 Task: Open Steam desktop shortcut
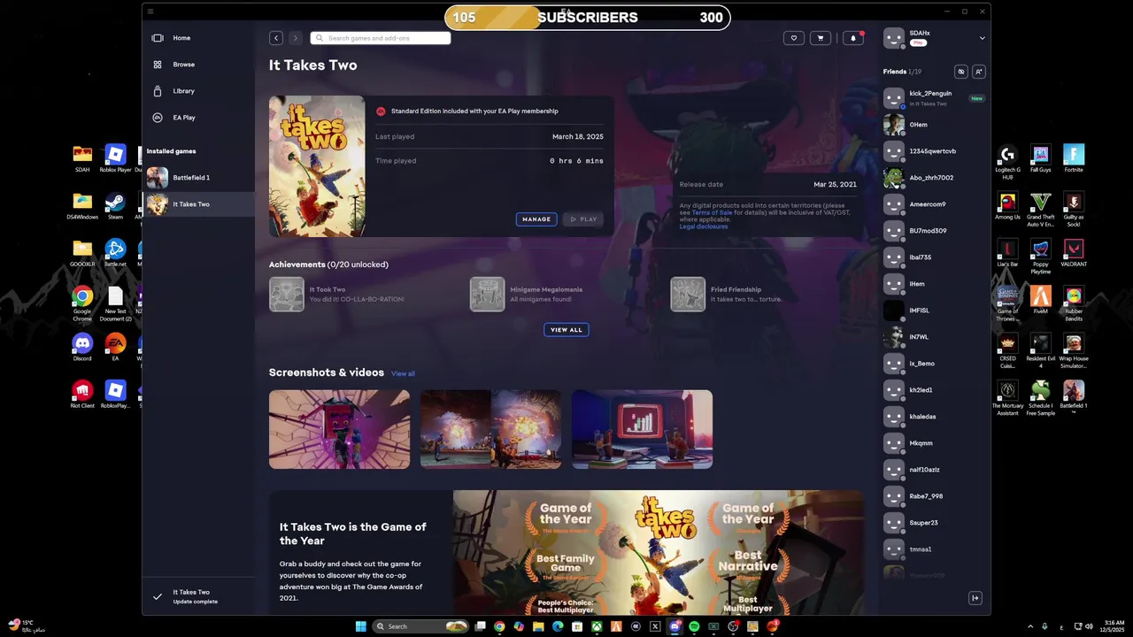(115, 206)
